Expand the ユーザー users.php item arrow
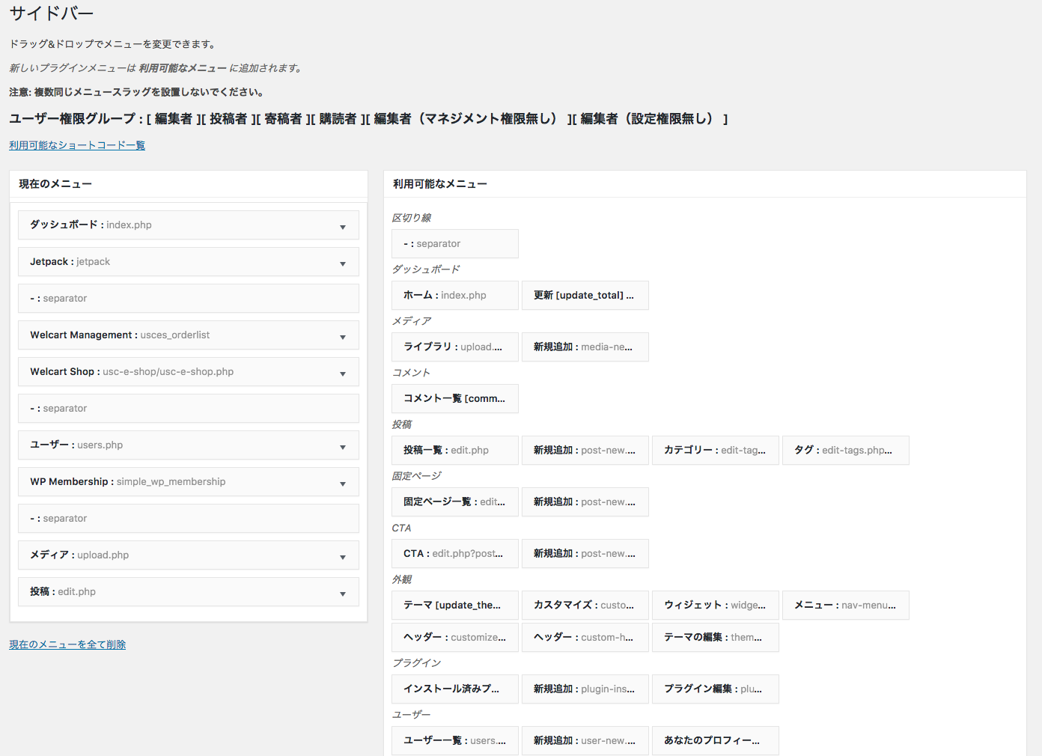The height and width of the screenshot is (756, 1042). click(343, 446)
